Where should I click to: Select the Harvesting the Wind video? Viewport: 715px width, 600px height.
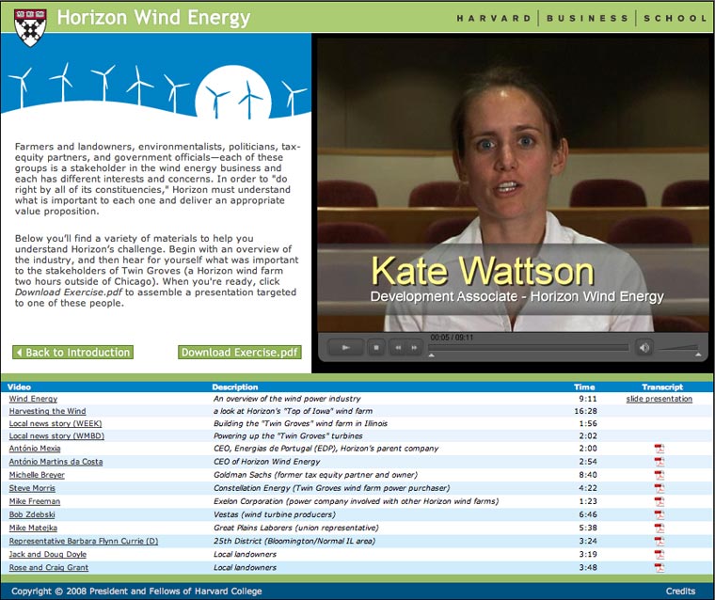(47, 412)
